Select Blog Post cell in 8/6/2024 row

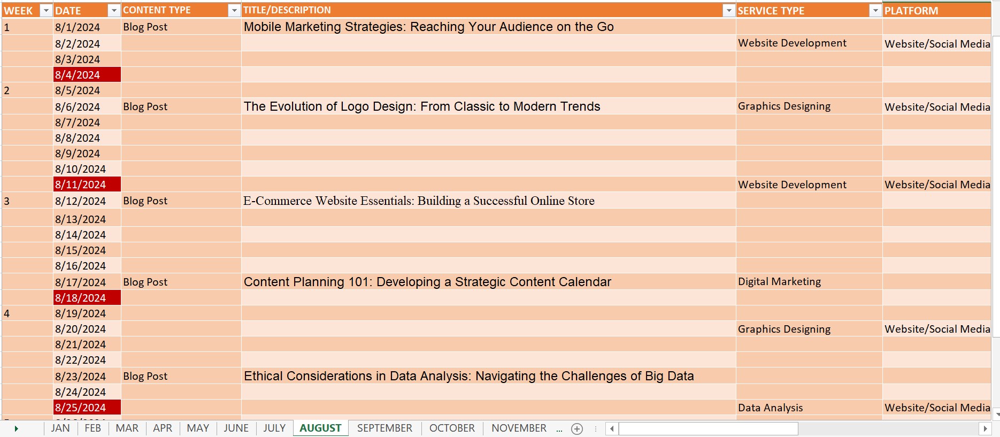pyautogui.click(x=181, y=106)
